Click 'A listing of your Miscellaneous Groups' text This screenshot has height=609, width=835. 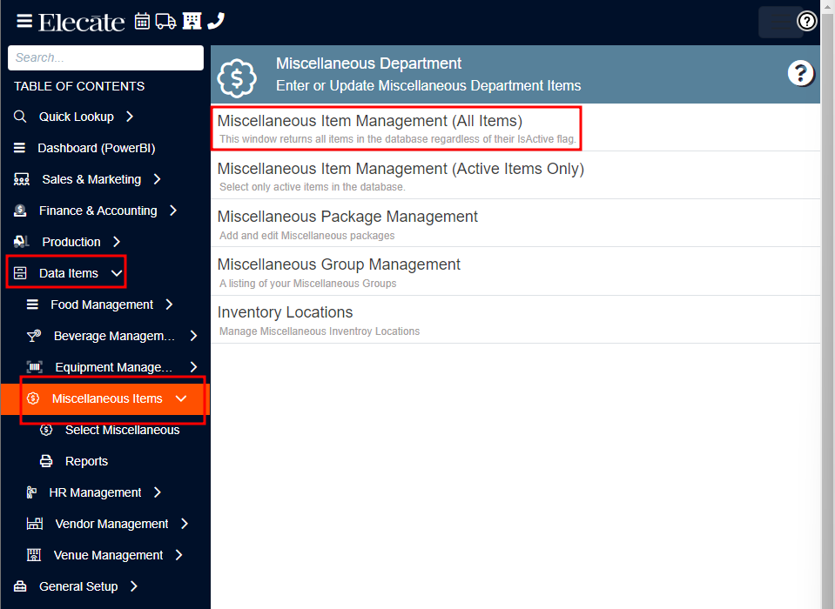308,284
